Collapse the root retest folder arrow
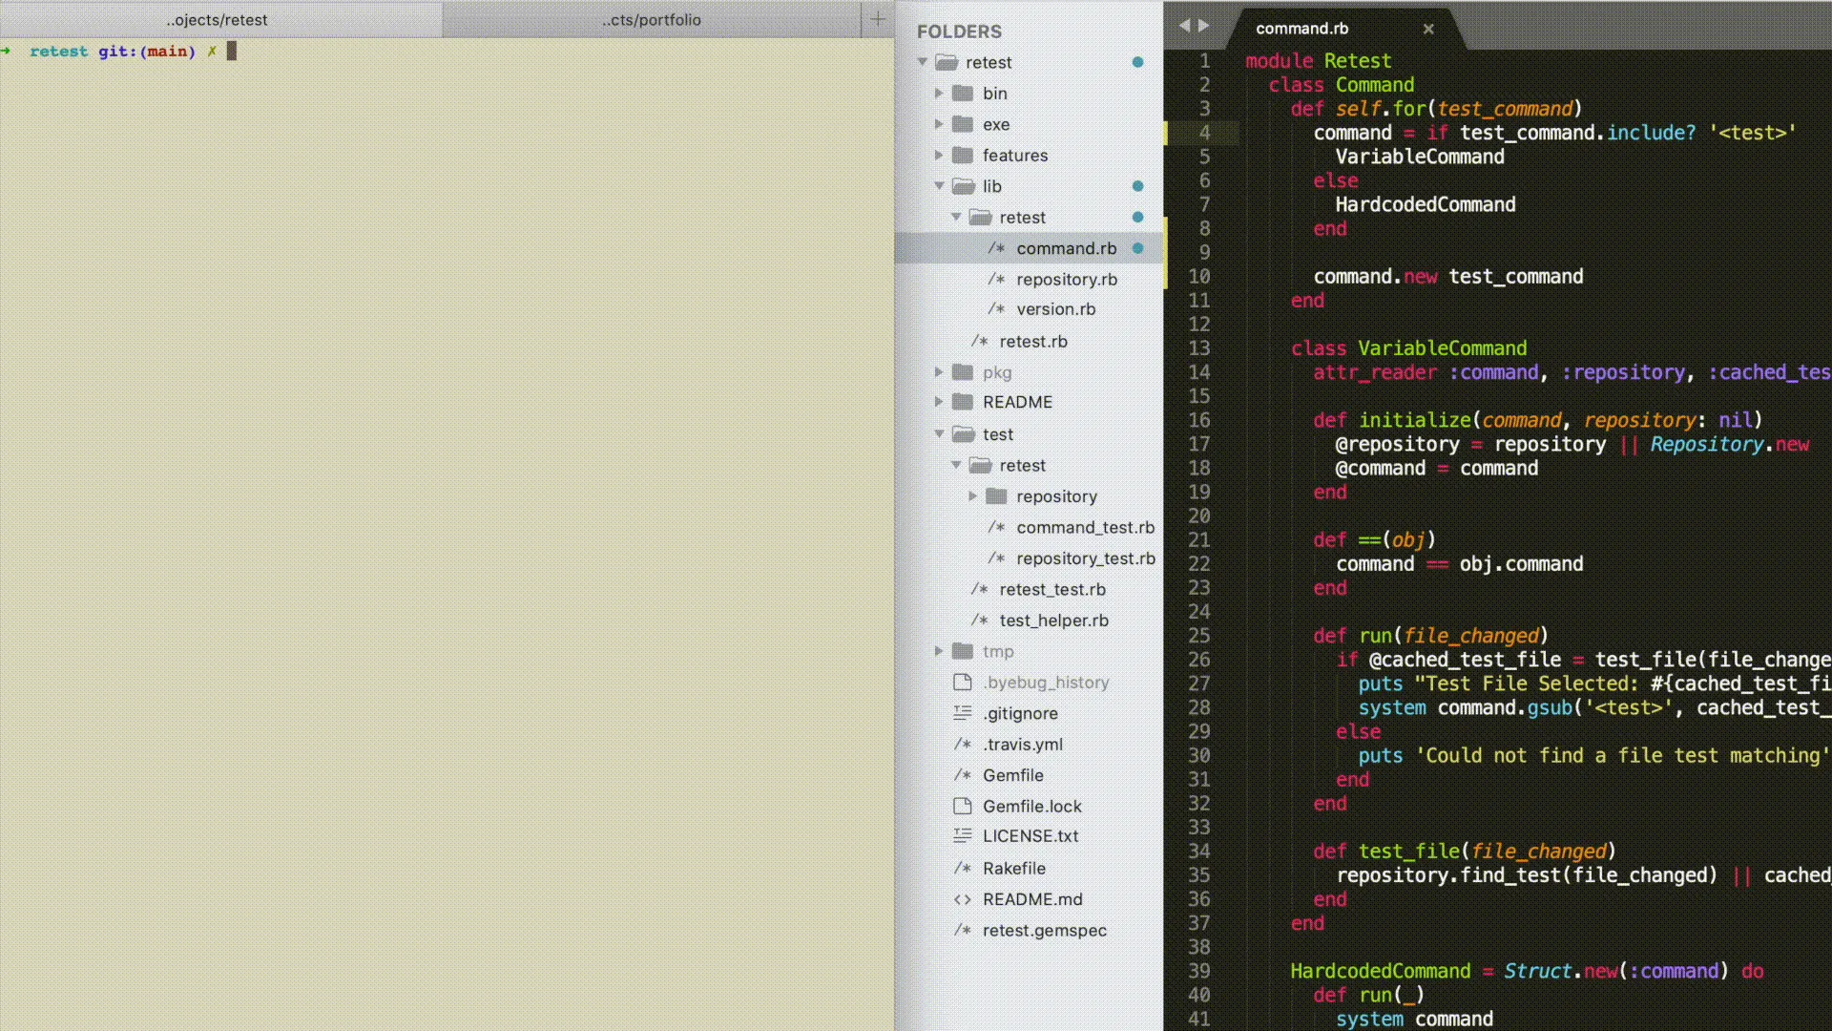The image size is (1832, 1031). click(923, 62)
